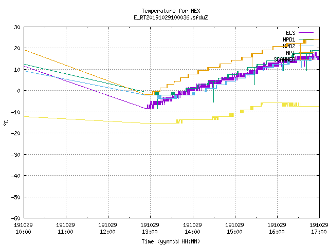
Task: Click the x-axis tick label 191029 13:00
Action: tap(150, 229)
